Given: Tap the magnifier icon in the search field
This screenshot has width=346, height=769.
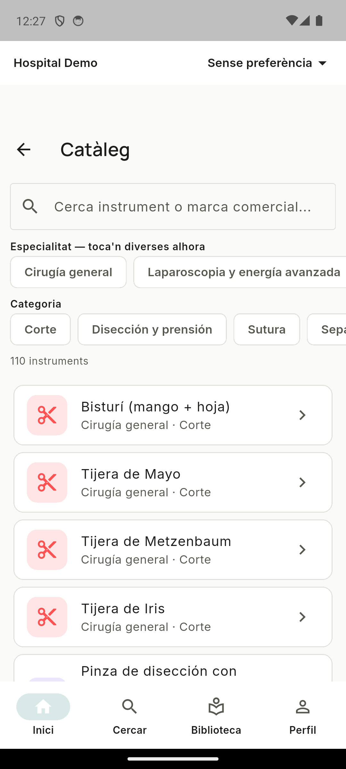Looking at the screenshot, I should point(30,206).
